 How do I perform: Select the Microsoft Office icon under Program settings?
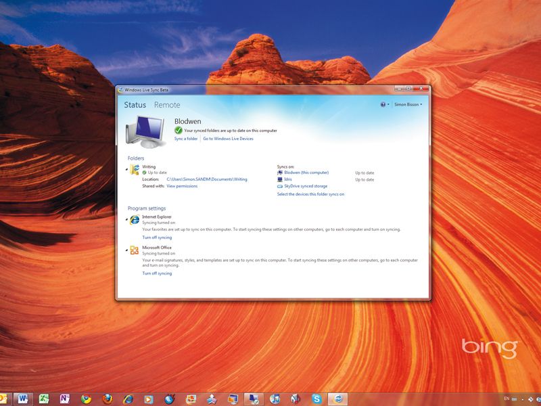(x=135, y=250)
